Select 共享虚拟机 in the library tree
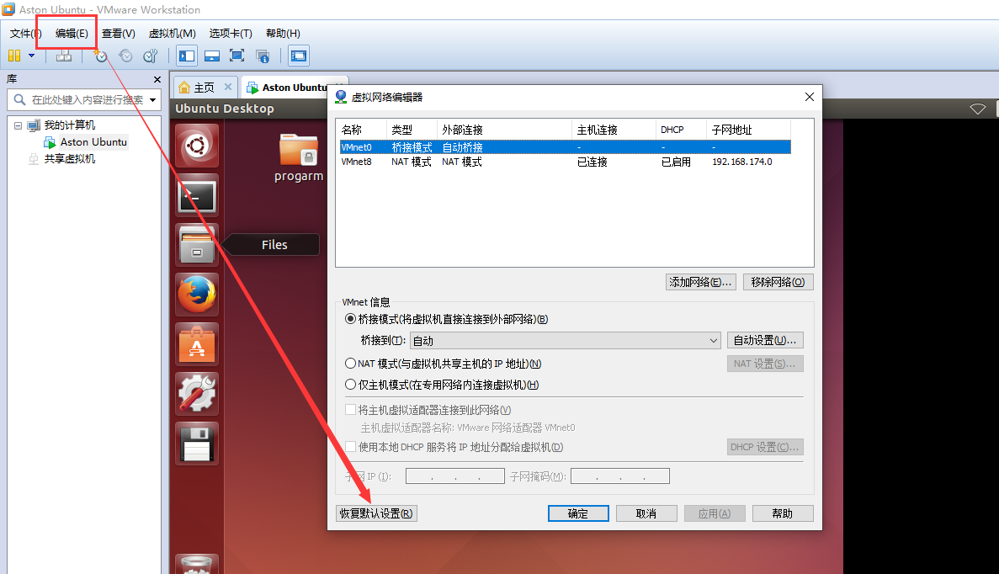This screenshot has height=574, width=999. 70,158
